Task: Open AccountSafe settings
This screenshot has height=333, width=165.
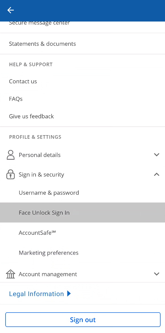Action: pyautogui.click(x=37, y=233)
